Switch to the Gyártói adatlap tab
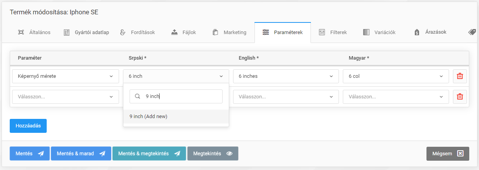This screenshot has width=479, height=170. 86,33
